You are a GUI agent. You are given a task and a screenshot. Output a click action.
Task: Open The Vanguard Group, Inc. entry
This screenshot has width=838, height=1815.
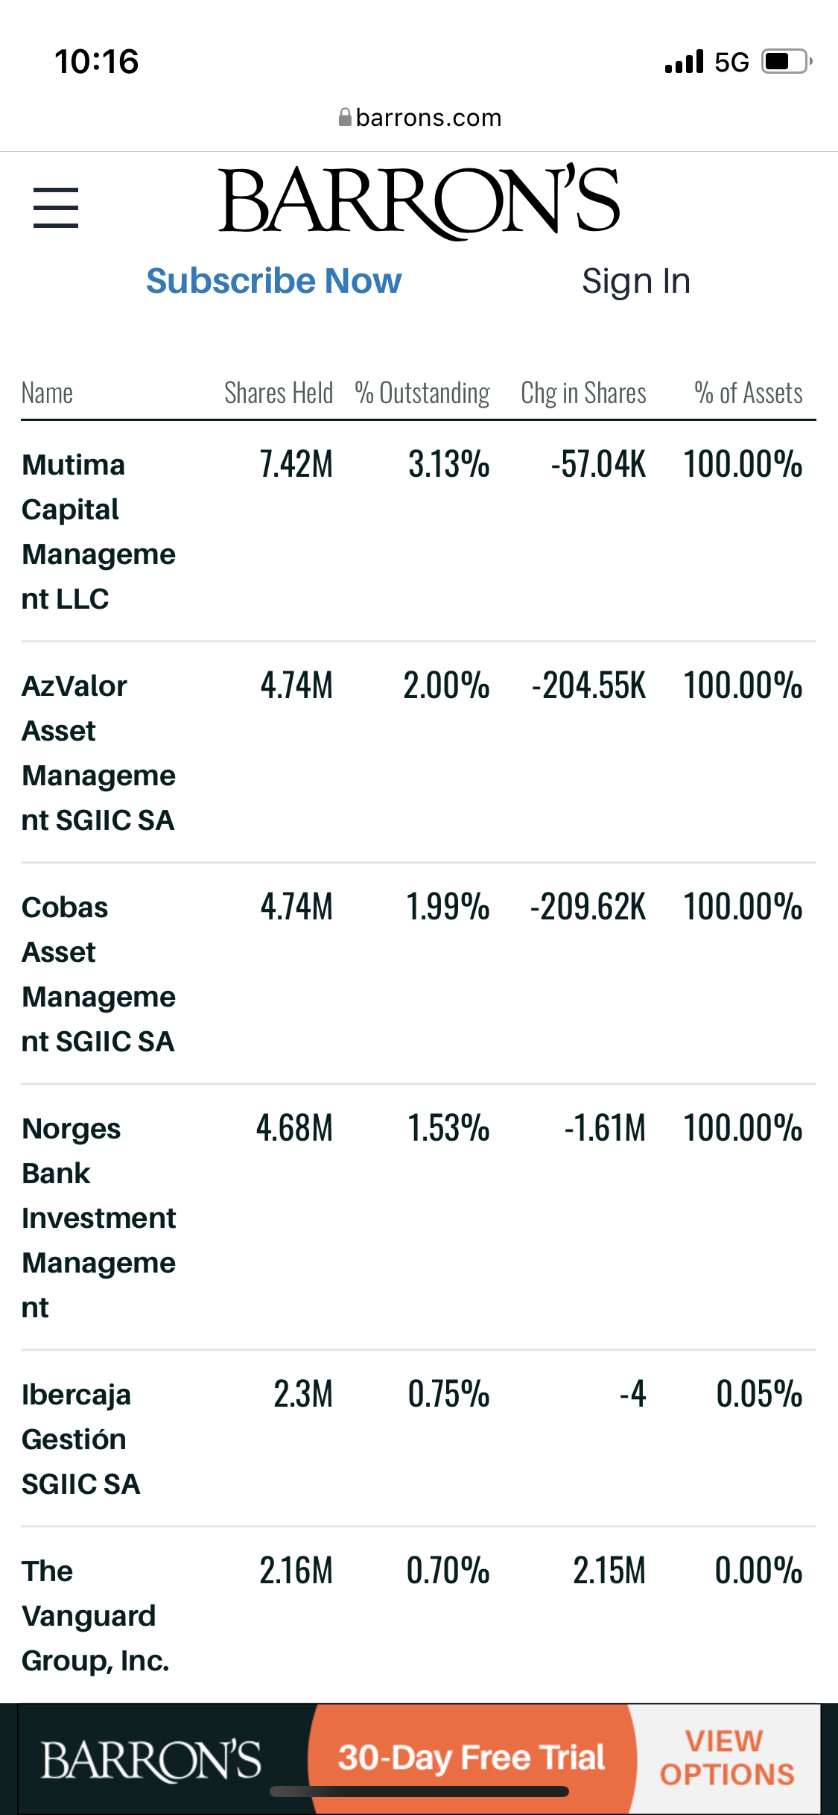95,1615
